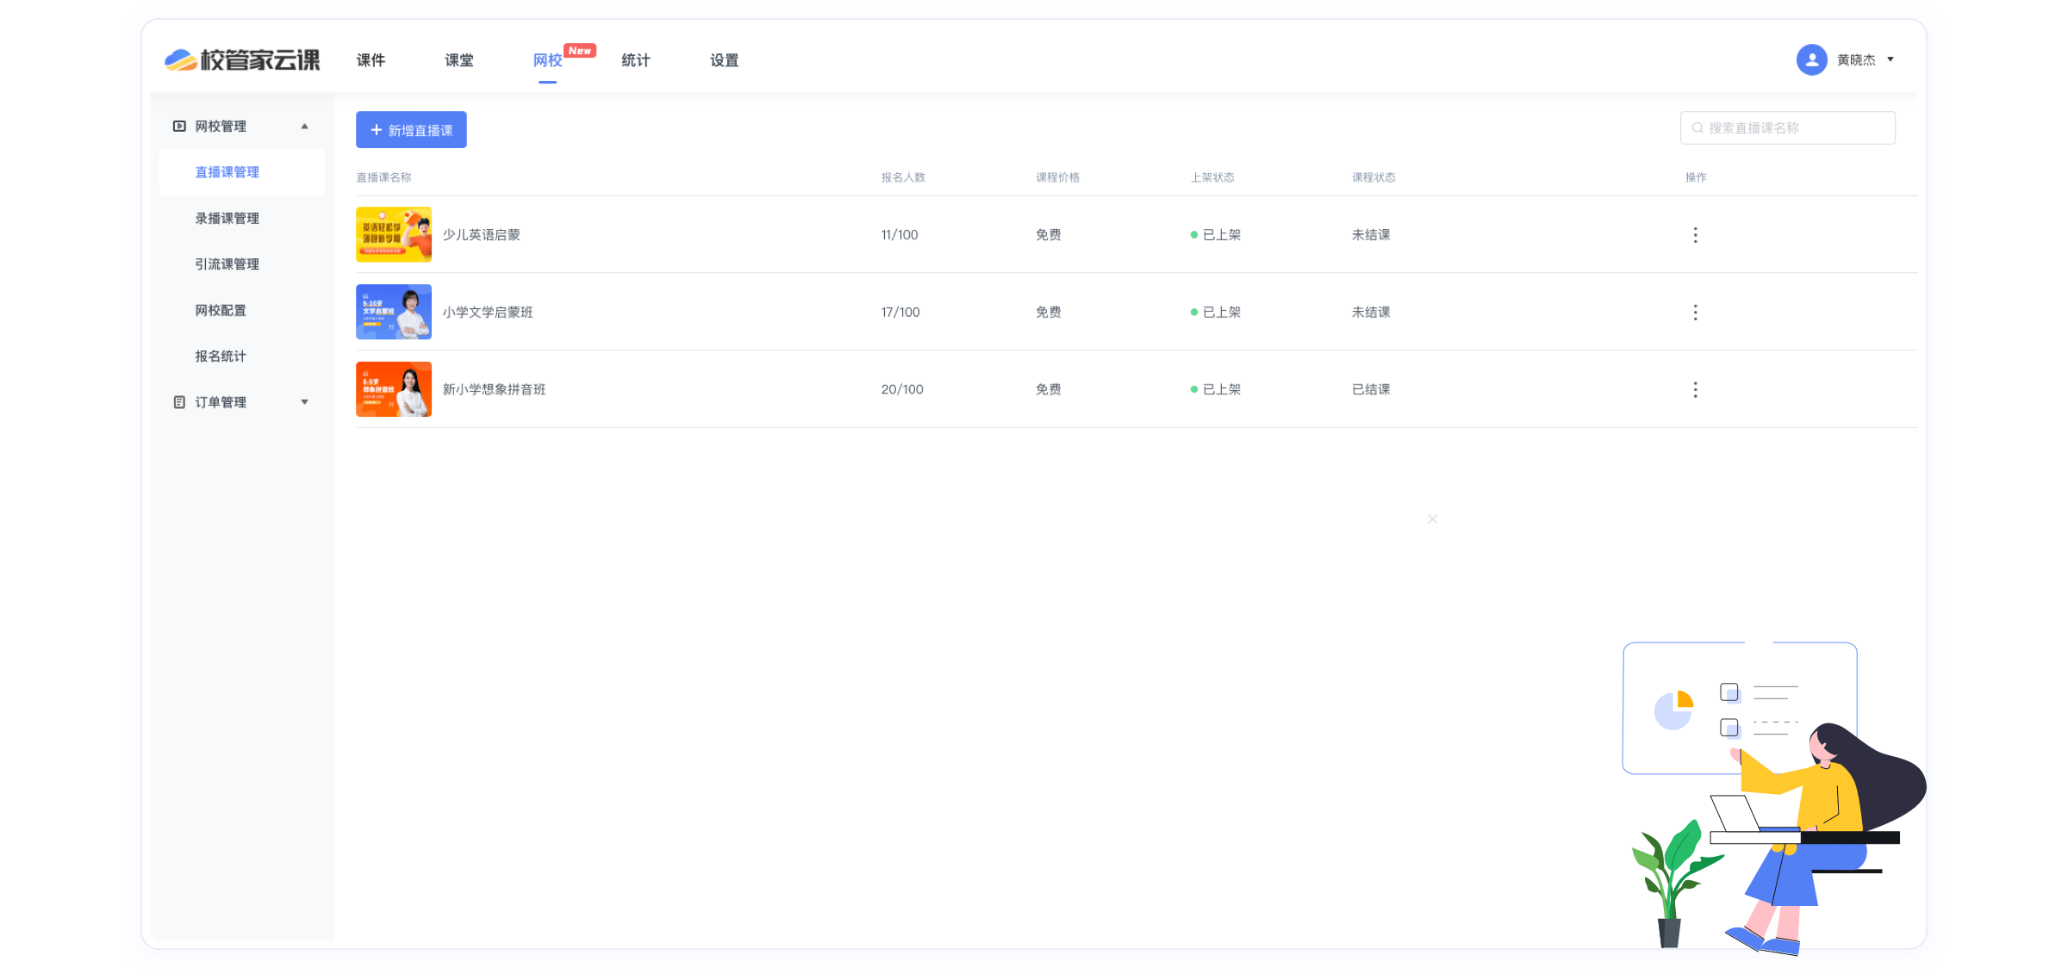Click enrollment count 20/100
This screenshot has height=980, width=2068.
pos(902,390)
